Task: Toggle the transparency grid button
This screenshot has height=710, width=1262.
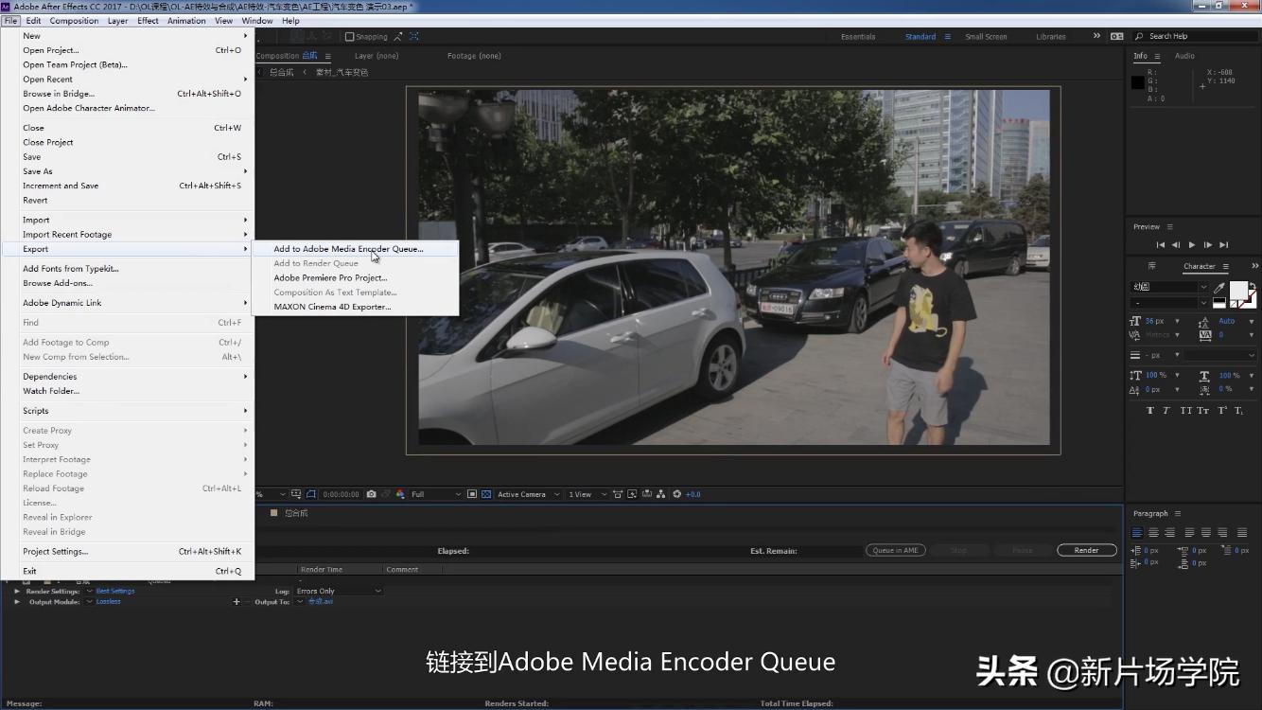Action: (486, 494)
